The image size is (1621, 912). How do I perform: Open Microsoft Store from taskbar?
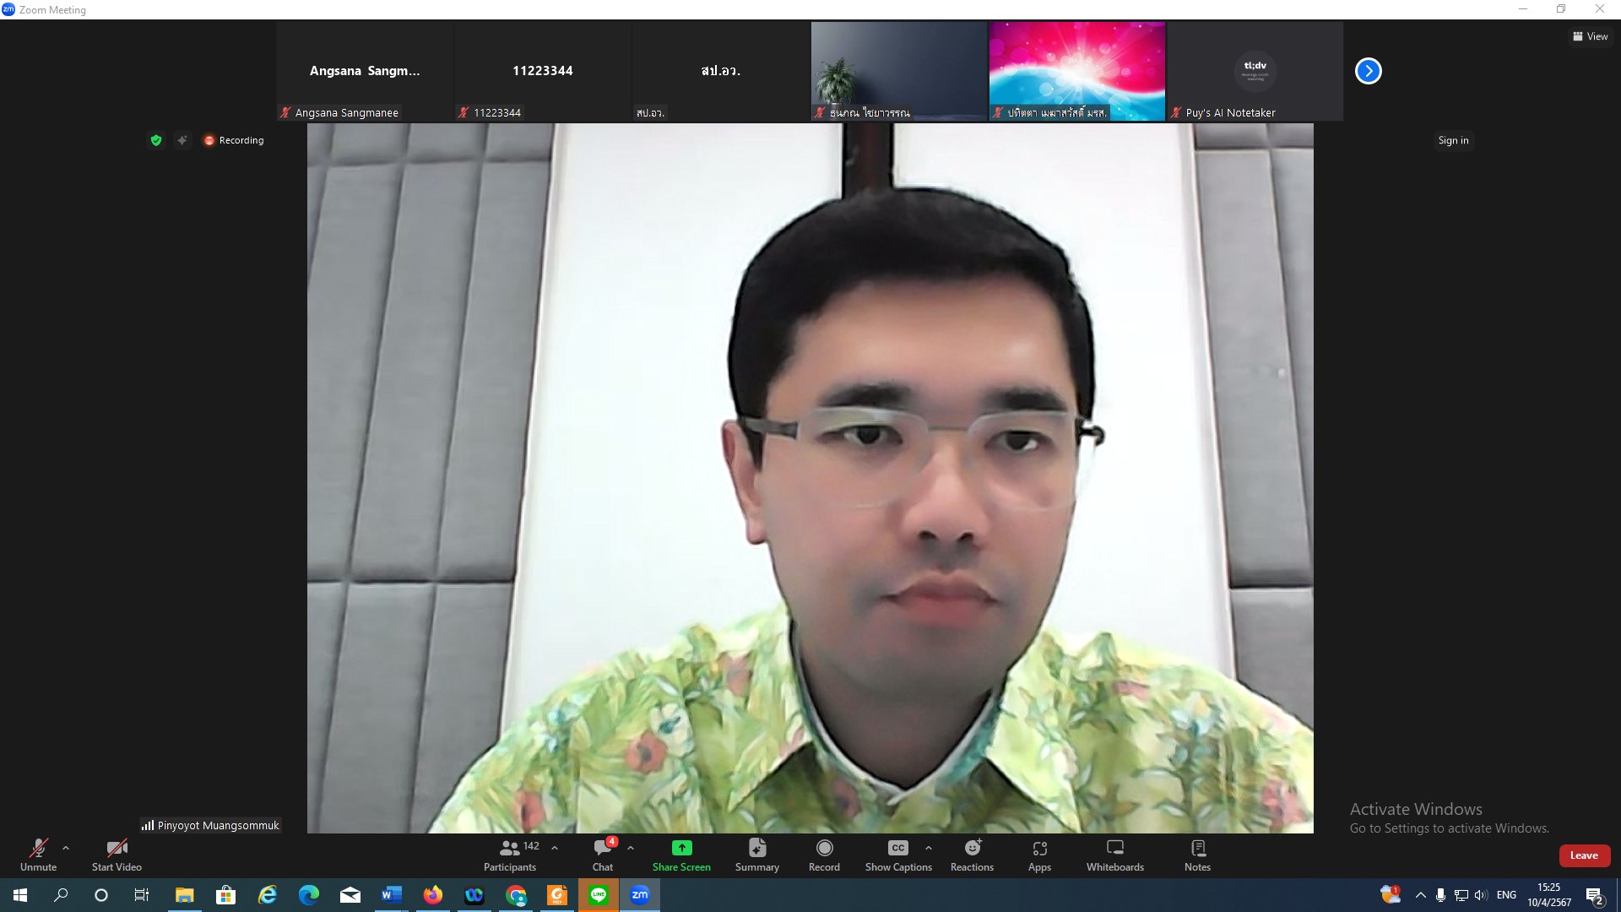[225, 895]
